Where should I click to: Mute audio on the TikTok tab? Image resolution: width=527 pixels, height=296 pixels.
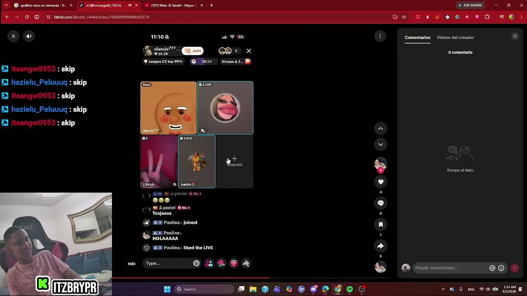(130, 5)
